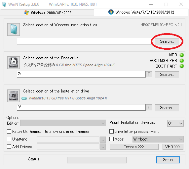Search for the Windows installation files location

167,41
